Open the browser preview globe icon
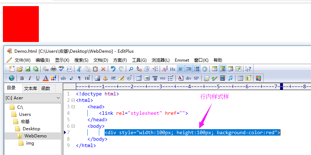The width and height of the screenshot is (311, 155). coord(12,78)
